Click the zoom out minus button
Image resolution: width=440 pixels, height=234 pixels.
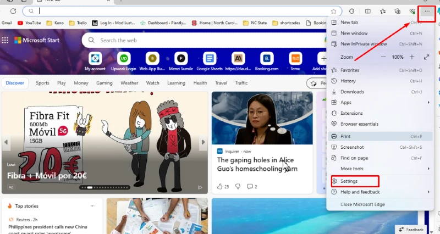[383, 57]
